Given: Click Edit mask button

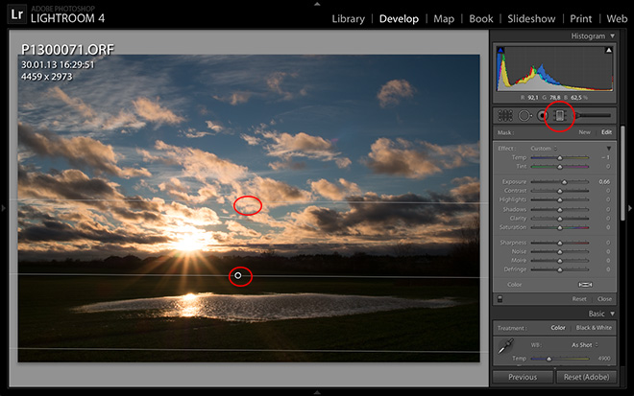Looking at the screenshot, I should pos(606,132).
